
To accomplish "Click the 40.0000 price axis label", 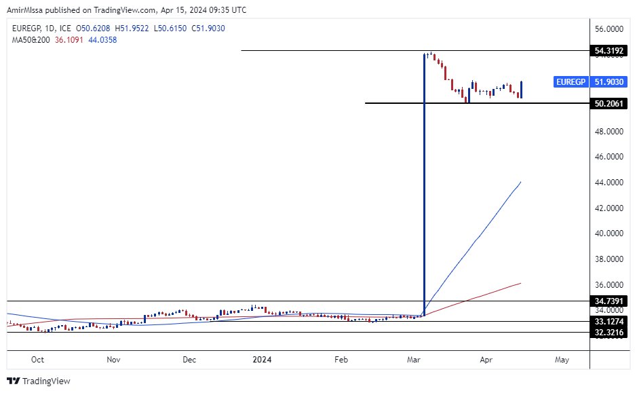I will click(609, 233).
